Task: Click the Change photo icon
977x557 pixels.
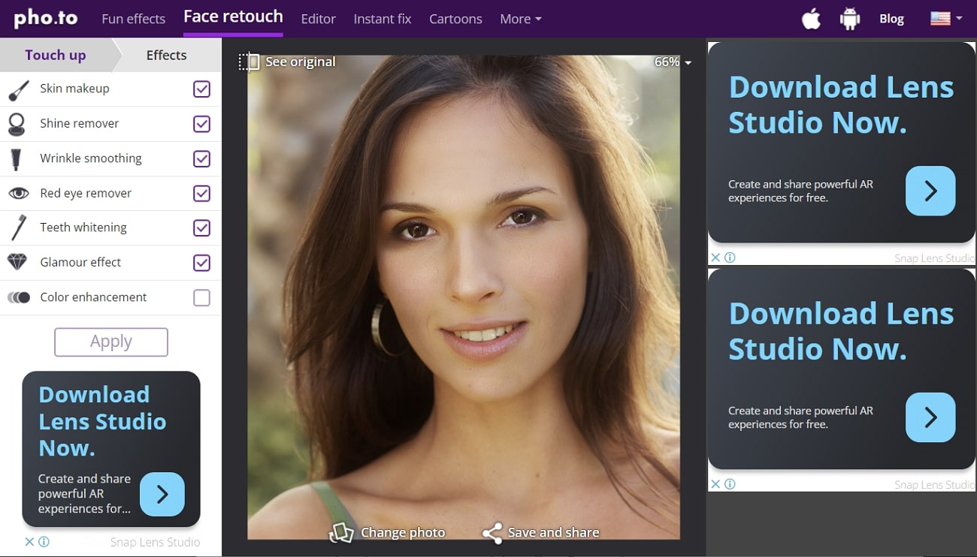Action: pos(341,533)
